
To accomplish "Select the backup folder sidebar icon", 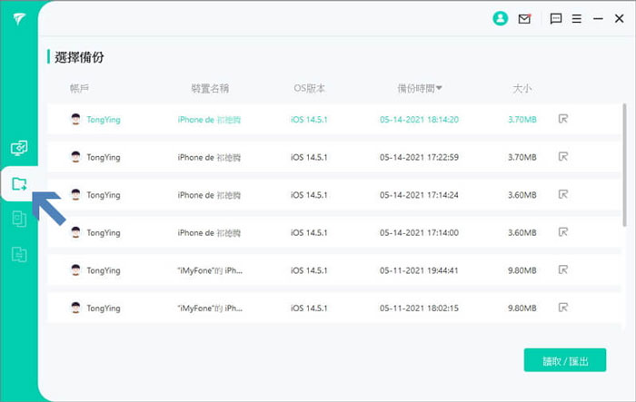I will (19, 184).
